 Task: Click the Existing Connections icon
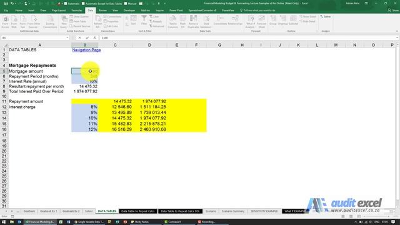(x=50, y=22)
